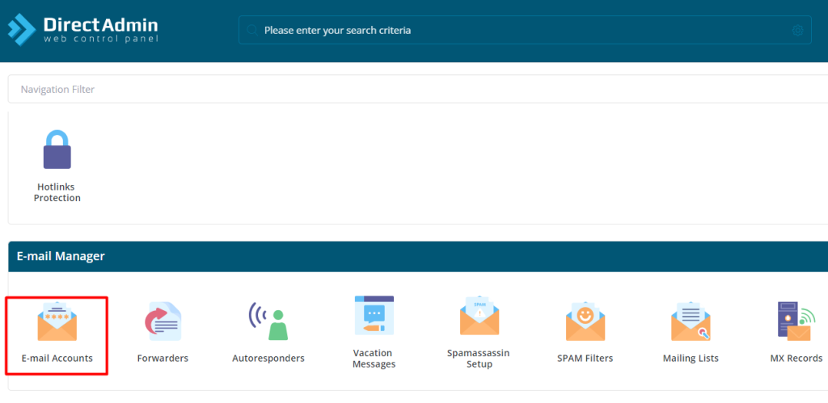Image resolution: width=828 pixels, height=403 pixels.
Task: Click the E-mail Accounts text label
Action: (x=57, y=358)
